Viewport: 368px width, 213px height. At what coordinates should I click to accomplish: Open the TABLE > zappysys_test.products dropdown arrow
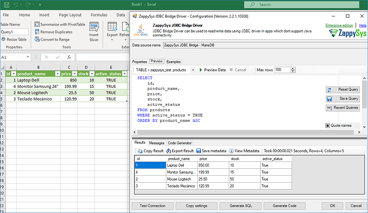pyautogui.click(x=193, y=70)
